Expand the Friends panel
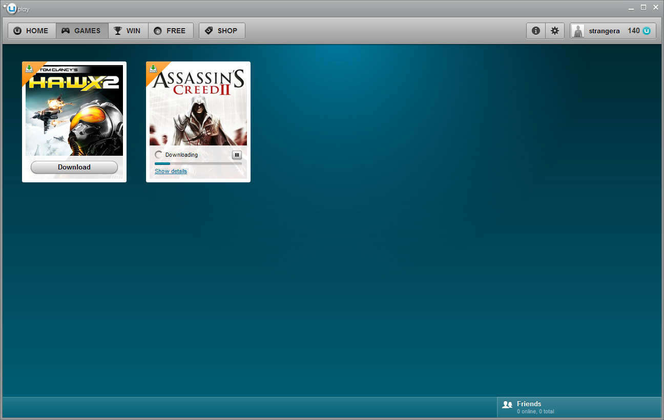 (x=579, y=407)
